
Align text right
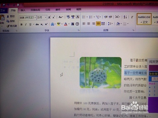pos(93,24)
